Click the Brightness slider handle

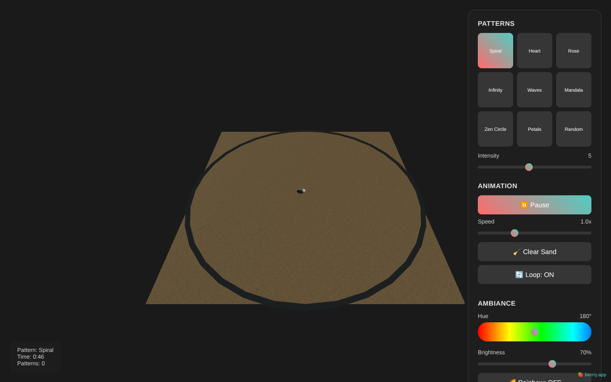pyautogui.click(x=552, y=364)
